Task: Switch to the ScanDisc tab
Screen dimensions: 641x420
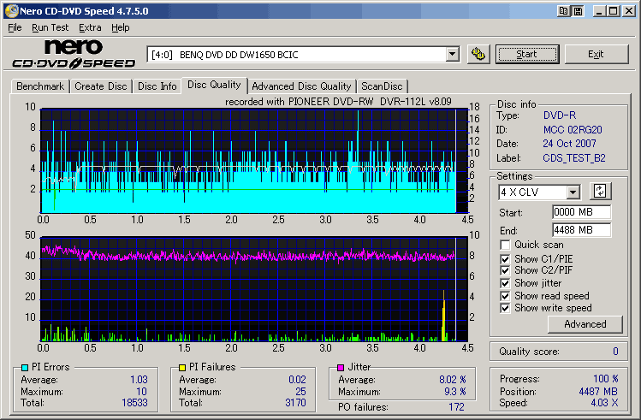Action: pyautogui.click(x=382, y=86)
